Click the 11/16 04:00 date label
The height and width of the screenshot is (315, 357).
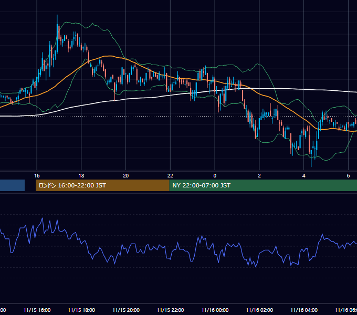tap(304, 310)
